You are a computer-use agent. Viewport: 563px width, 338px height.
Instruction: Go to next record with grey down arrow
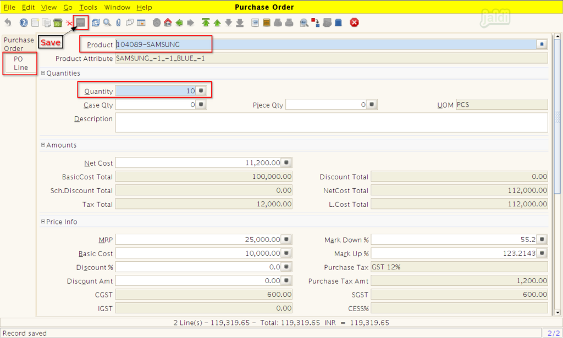228,22
